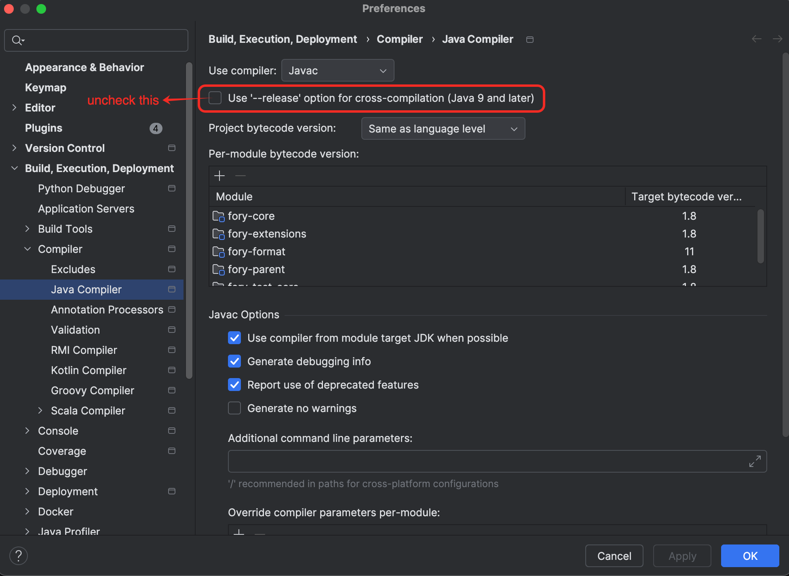The width and height of the screenshot is (789, 576).
Task: Click the back navigation arrow
Action: click(x=756, y=39)
